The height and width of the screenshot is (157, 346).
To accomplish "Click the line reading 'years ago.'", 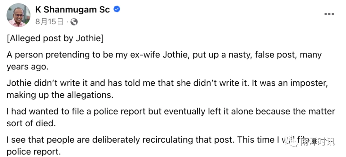I will click(x=27, y=67).
